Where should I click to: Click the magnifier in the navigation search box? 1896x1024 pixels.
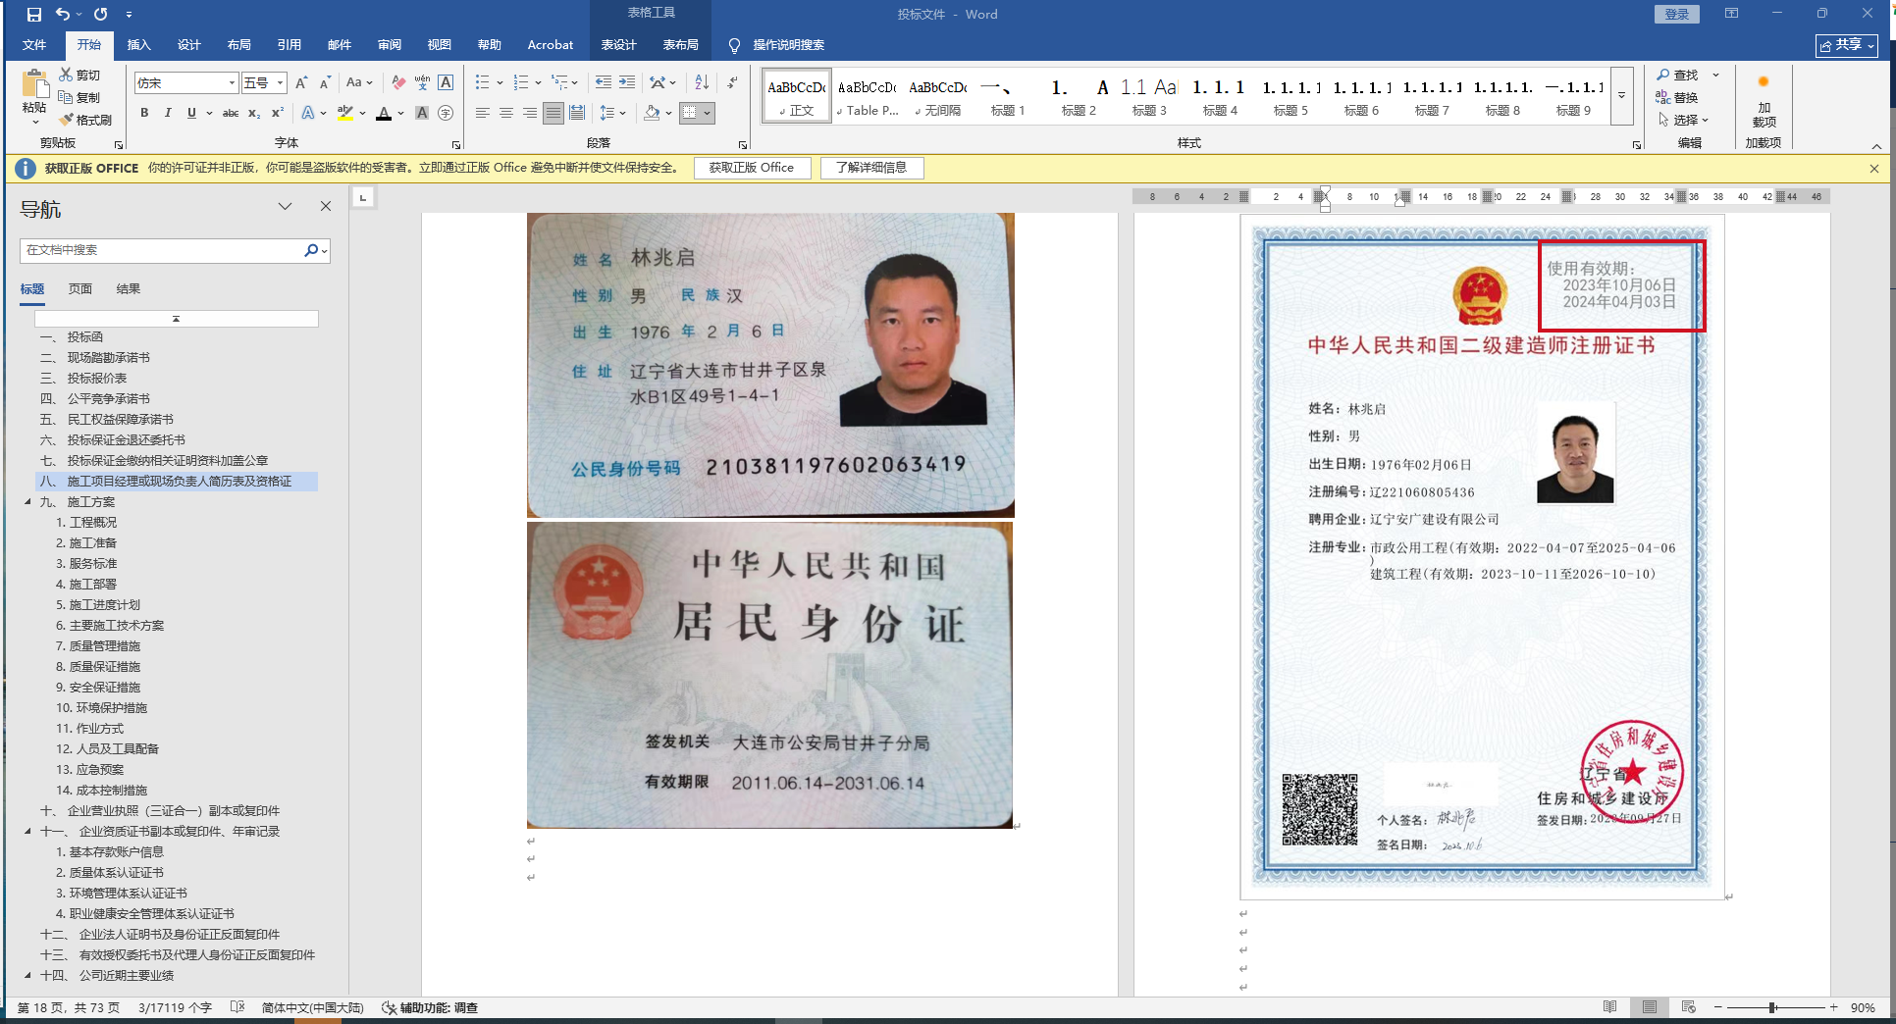[311, 250]
